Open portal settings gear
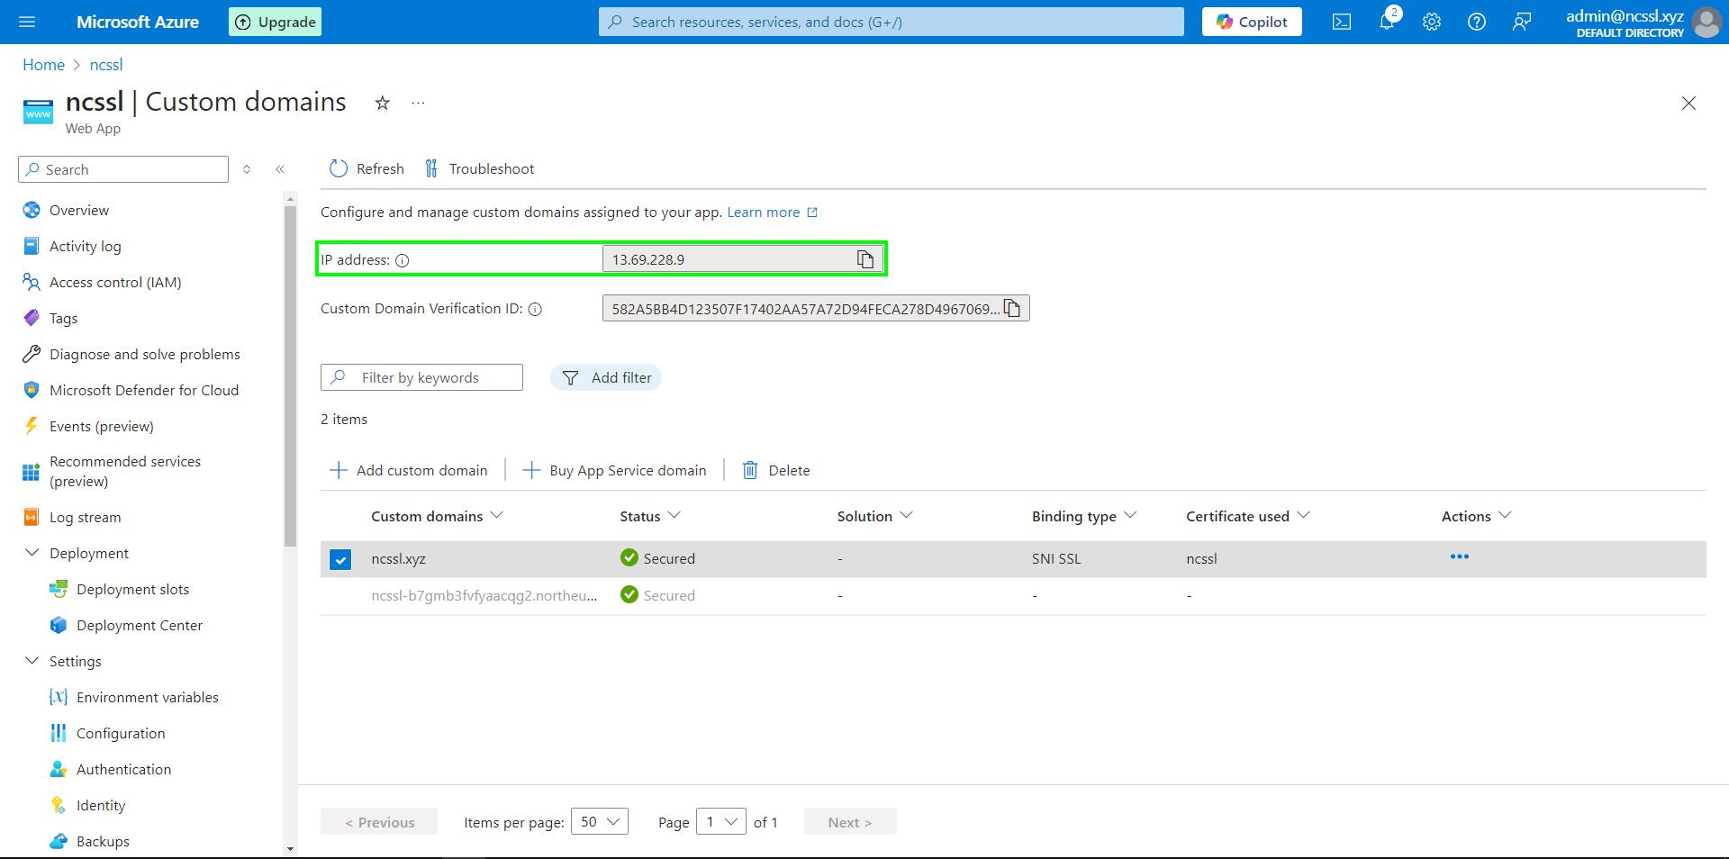Screen dimensions: 1729x859 [1432, 22]
